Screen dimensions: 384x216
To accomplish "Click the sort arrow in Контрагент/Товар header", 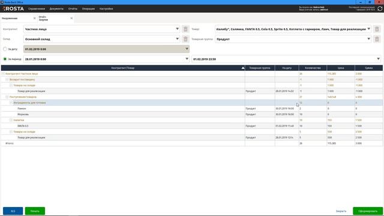I will tap(242, 68).
